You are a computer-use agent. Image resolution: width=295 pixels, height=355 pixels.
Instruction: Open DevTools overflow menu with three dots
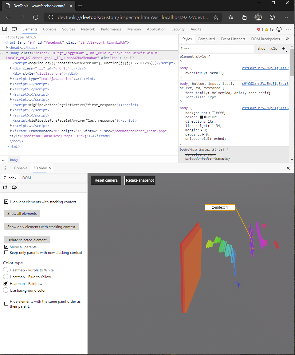point(288,29)
